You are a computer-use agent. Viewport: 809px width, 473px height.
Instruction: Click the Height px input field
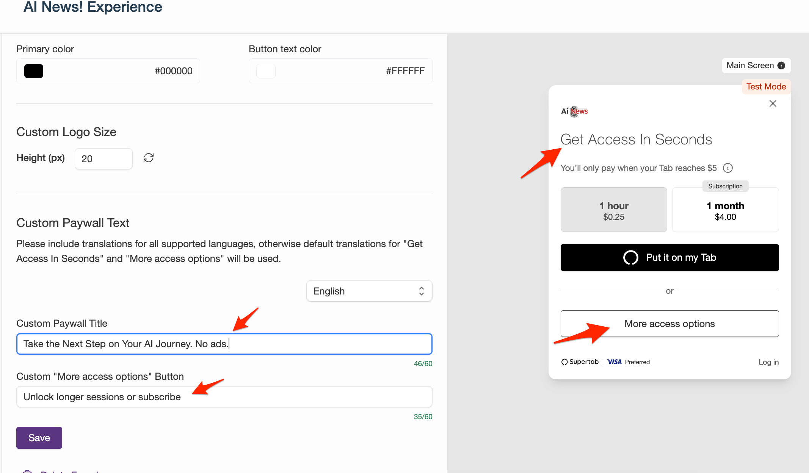(103, 159)
